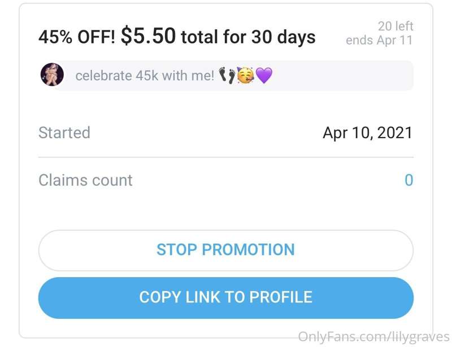
Task: Click the divider below Started row
Action: tap(225, 157)
